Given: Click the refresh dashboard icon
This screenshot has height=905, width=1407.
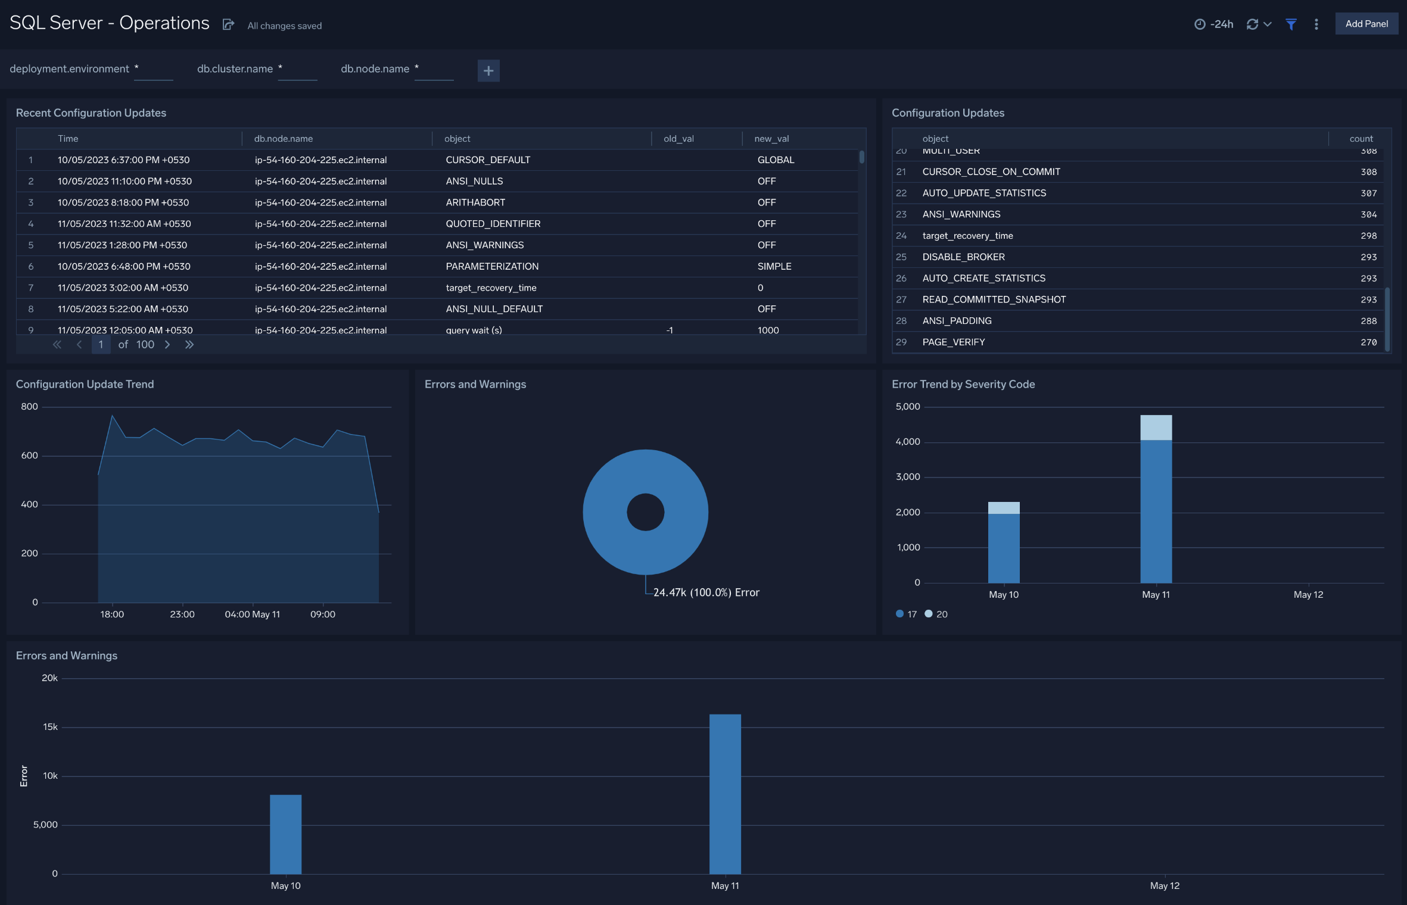Looking at the screenshot, I should pos(1252,24).
